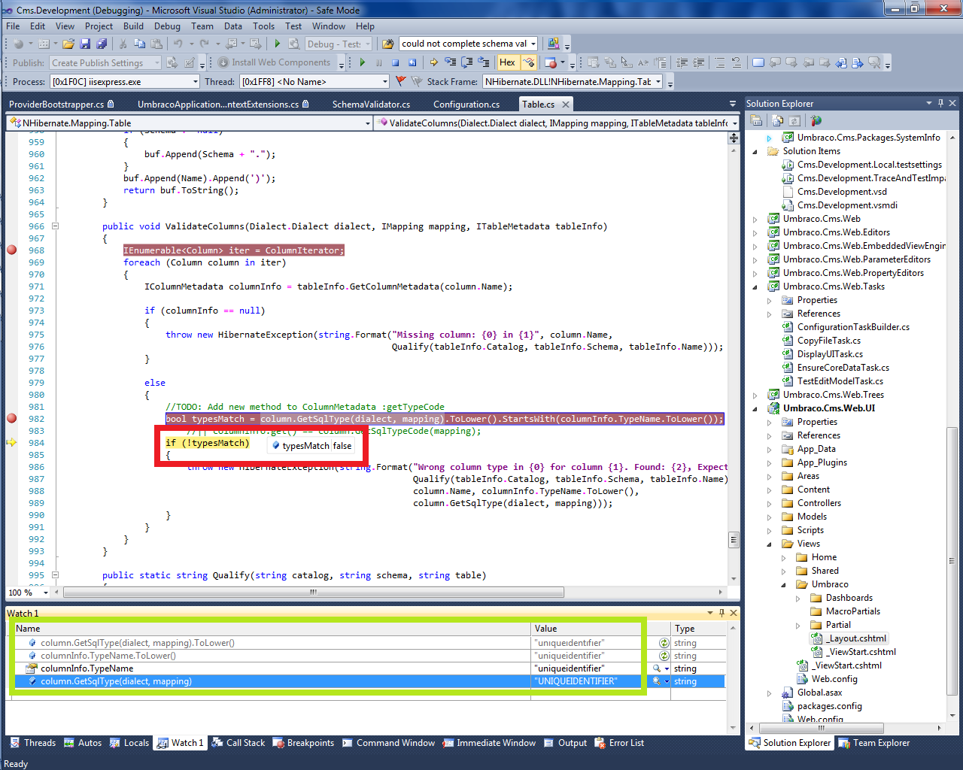
Task: Toggle a bookmark with the blue bookmark icon
Action: pos(758,62)
